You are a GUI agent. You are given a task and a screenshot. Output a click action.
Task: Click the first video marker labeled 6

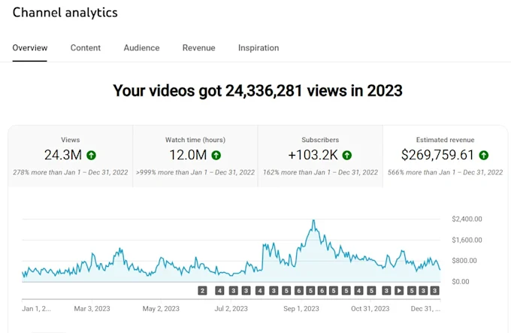coord(299,290)
